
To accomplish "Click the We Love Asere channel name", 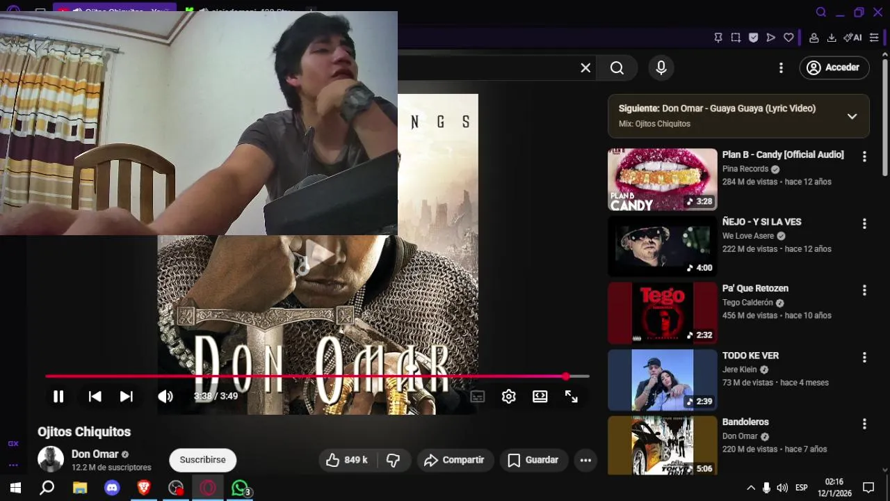I will [x=748, y=236].
